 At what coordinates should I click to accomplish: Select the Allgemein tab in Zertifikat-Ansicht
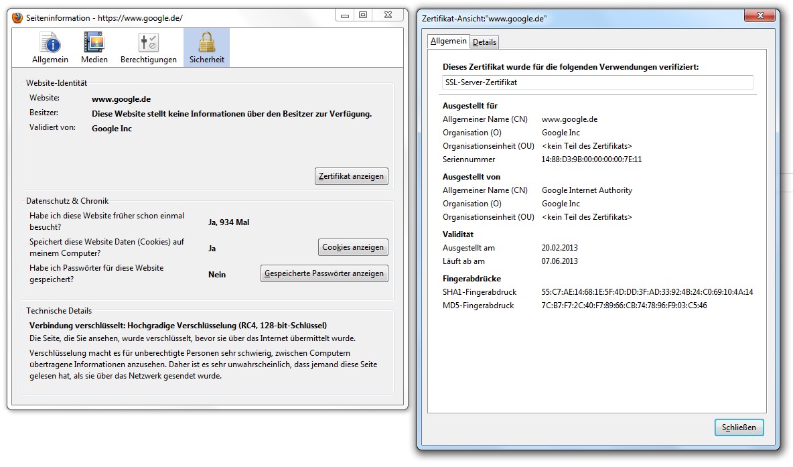coord(449,41)
